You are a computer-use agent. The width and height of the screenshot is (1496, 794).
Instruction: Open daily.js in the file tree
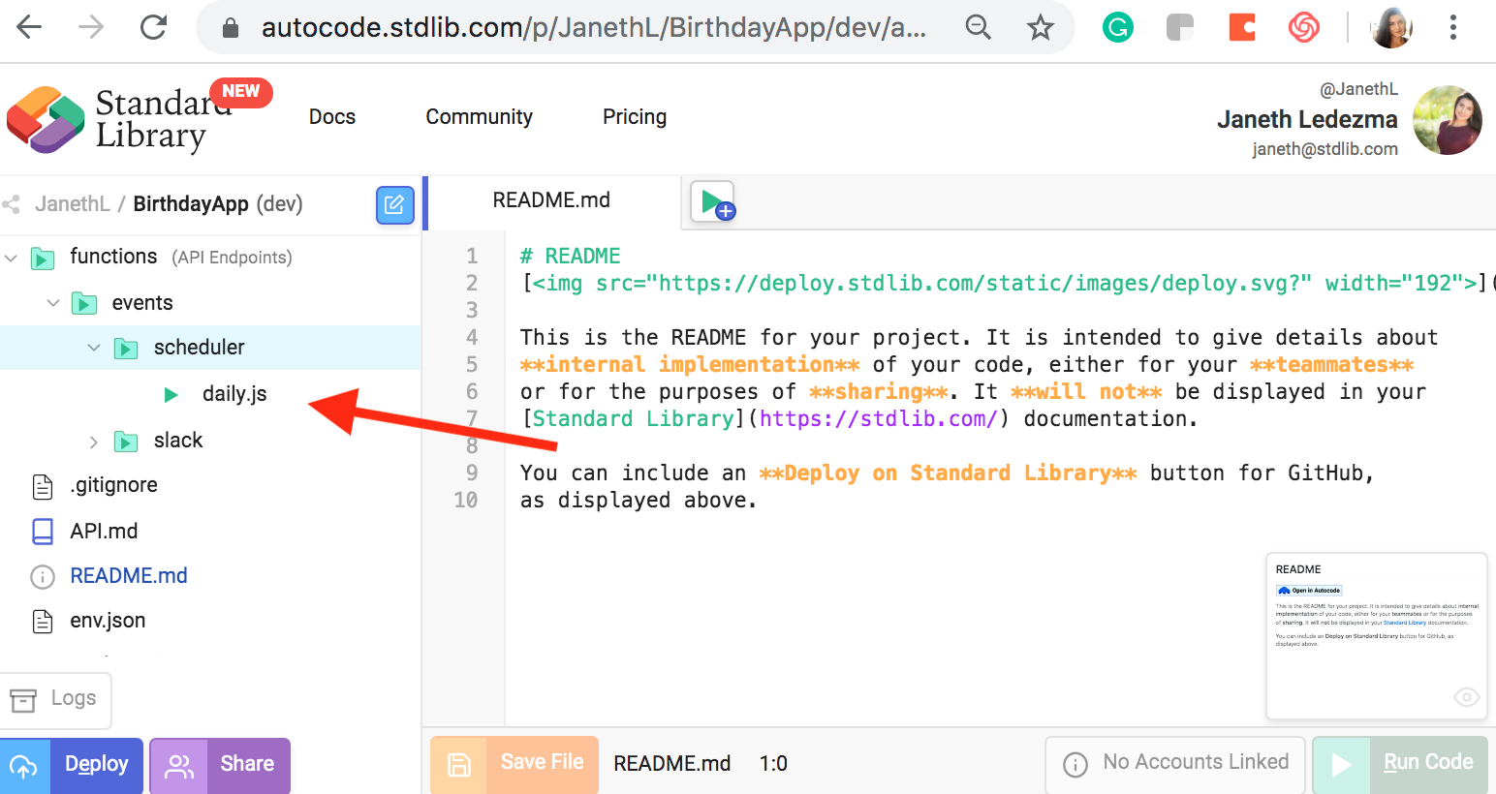(x=234, y=394)
